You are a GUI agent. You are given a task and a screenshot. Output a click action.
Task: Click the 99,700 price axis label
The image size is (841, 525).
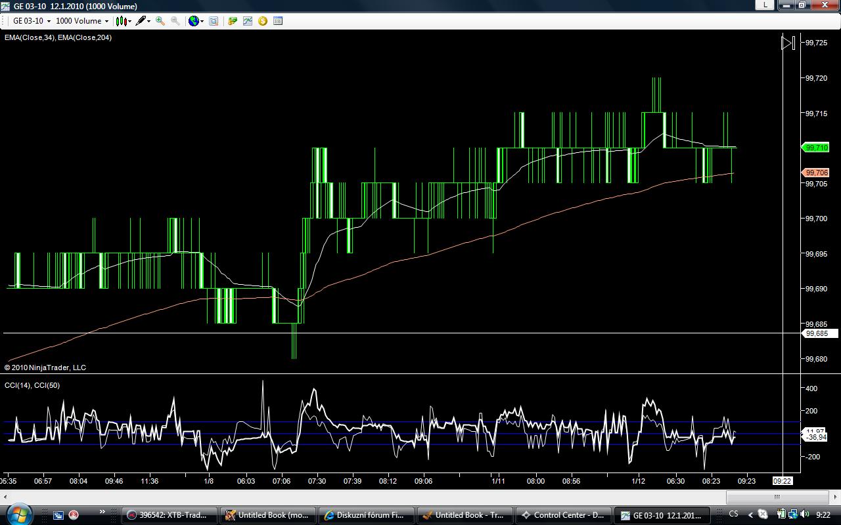(x=817, y=219)
